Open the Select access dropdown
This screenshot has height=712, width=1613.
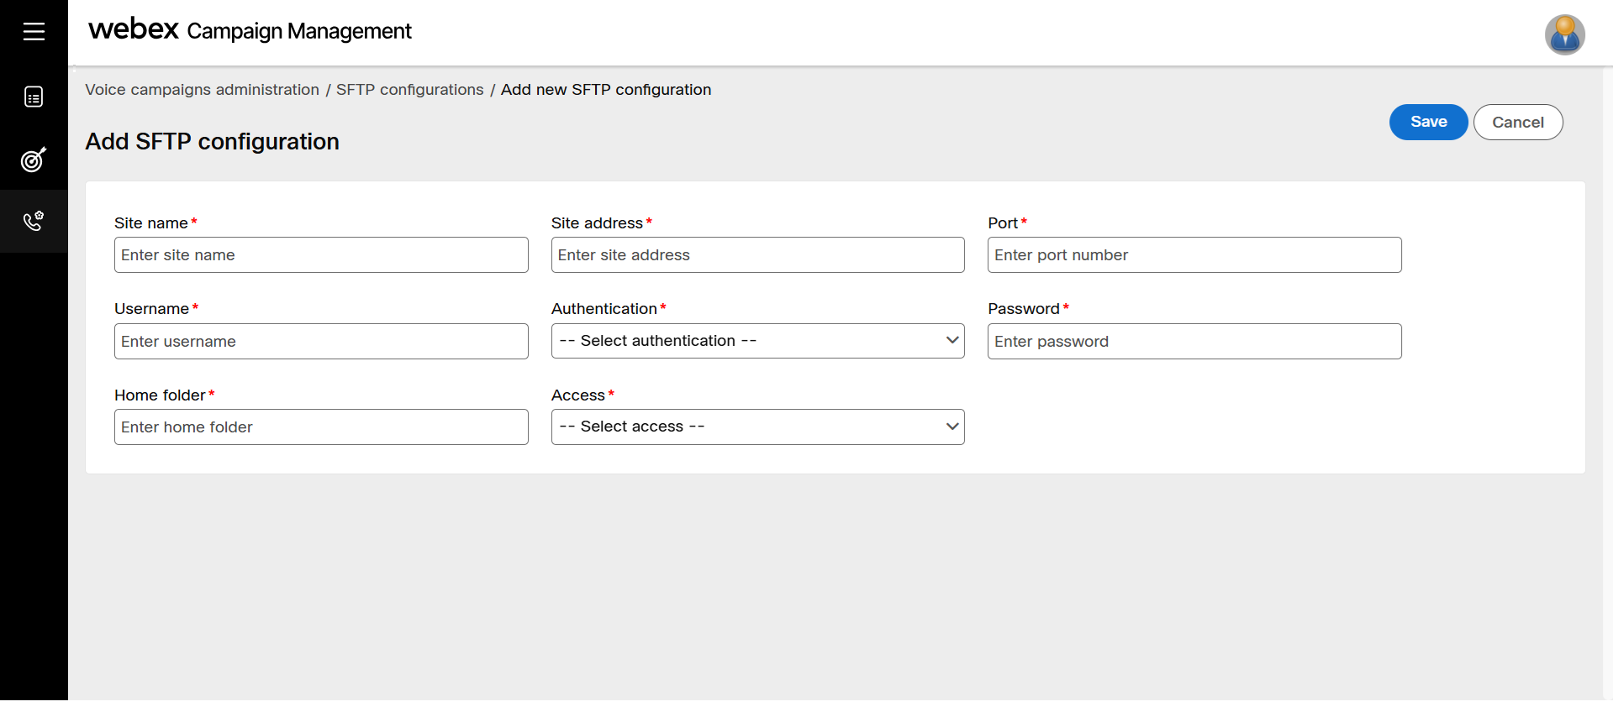[757, 427]
